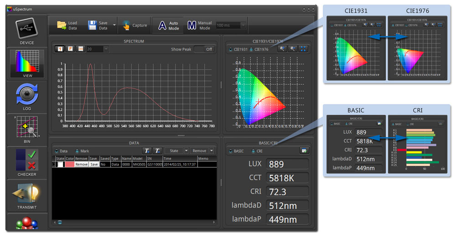This screenshot has width=456, height=235.
Task: Click the pink Color swatch in data row
Action: pos(69,164)
